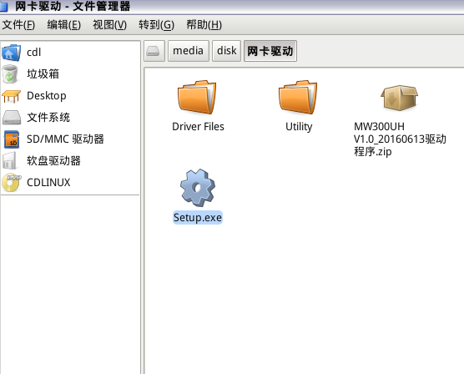This screenshot has height=374, width=464.
Task: Open the trash bin icon in sidebar
Action: pos(10,74)
